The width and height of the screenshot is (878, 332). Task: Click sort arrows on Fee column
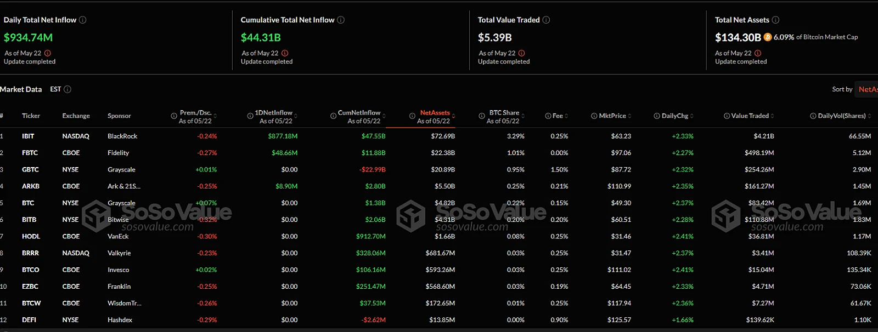(x=566, y=116)
